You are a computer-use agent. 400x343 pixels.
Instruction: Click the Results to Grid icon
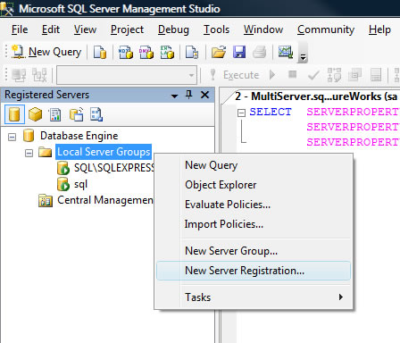(x=376, y=75)
